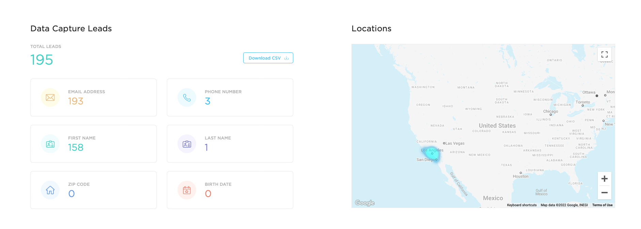Zoom in on the map
This screenshot has height=229, width=641.
(x=604, y=179)
